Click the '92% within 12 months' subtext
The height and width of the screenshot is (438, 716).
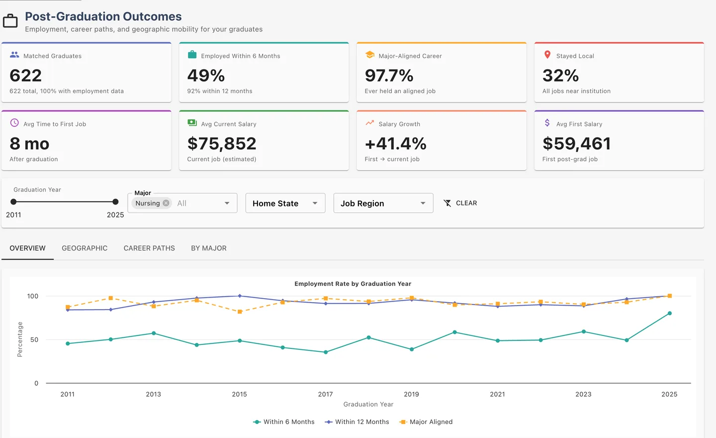[x=220, y=91]
